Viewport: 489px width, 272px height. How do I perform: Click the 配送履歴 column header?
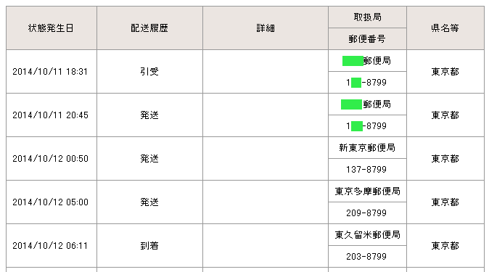click(149, 28)
